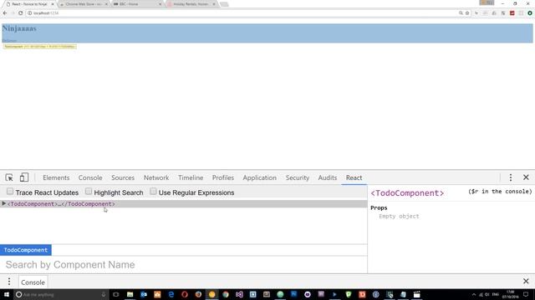Open the Windows Start menu

click(7, 294)
